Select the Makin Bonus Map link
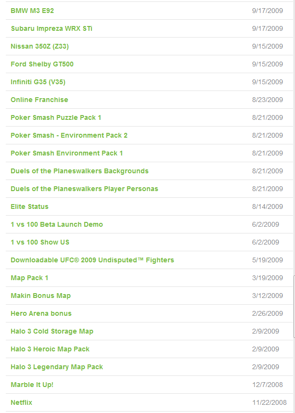The width and height of the screenshot is (295, 413). coord(40,296)
